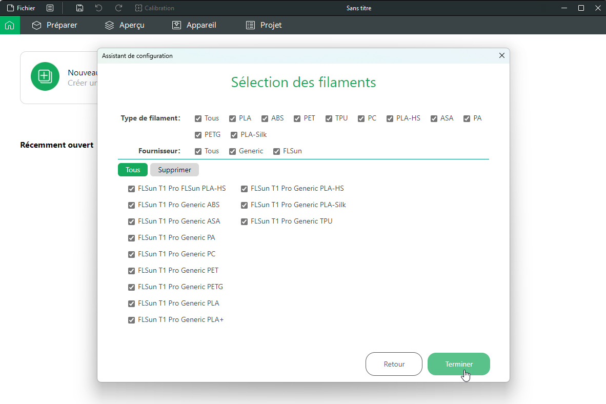Toggle FLSun T1 Pro Generic PLA-HS
The width and height of the screenshot is (606, 404).
point(244,189)
